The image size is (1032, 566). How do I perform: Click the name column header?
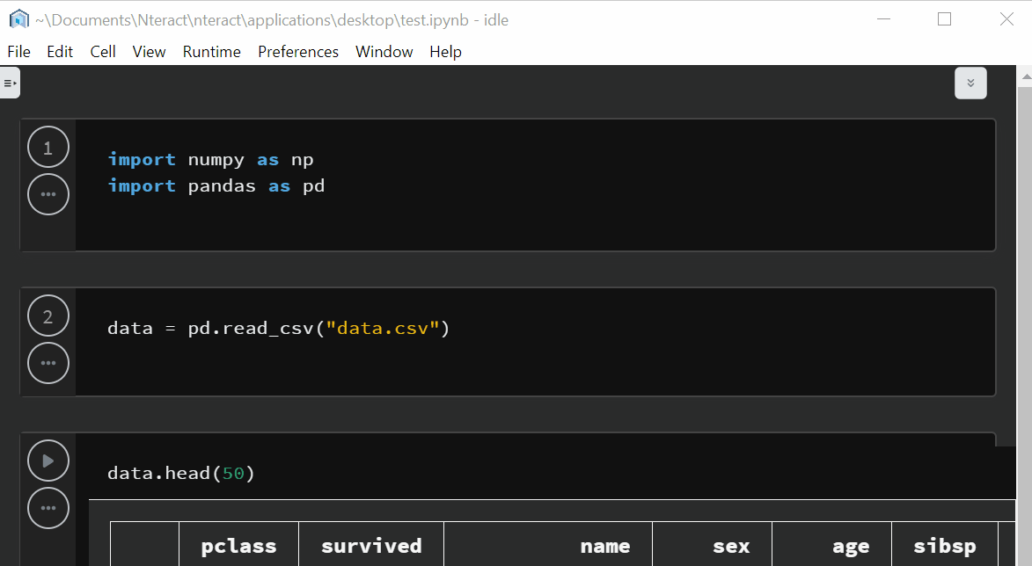(548, 546)
